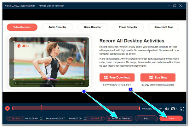
Task: Increase the start time with up arrow
Action: click(x=41, y=117)
